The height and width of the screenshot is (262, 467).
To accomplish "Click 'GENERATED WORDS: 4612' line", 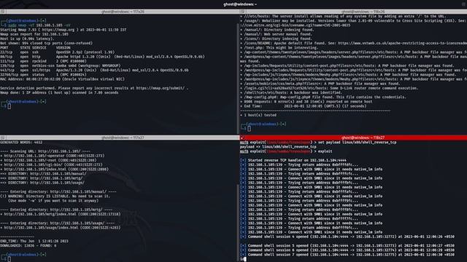I will point(21,143).
